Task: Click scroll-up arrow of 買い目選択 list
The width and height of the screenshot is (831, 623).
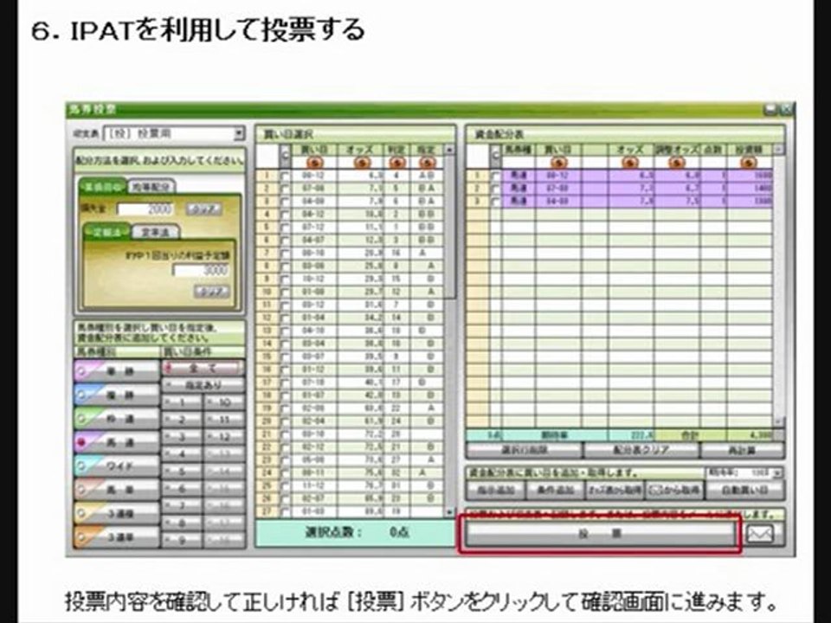Action: point(449,150)
